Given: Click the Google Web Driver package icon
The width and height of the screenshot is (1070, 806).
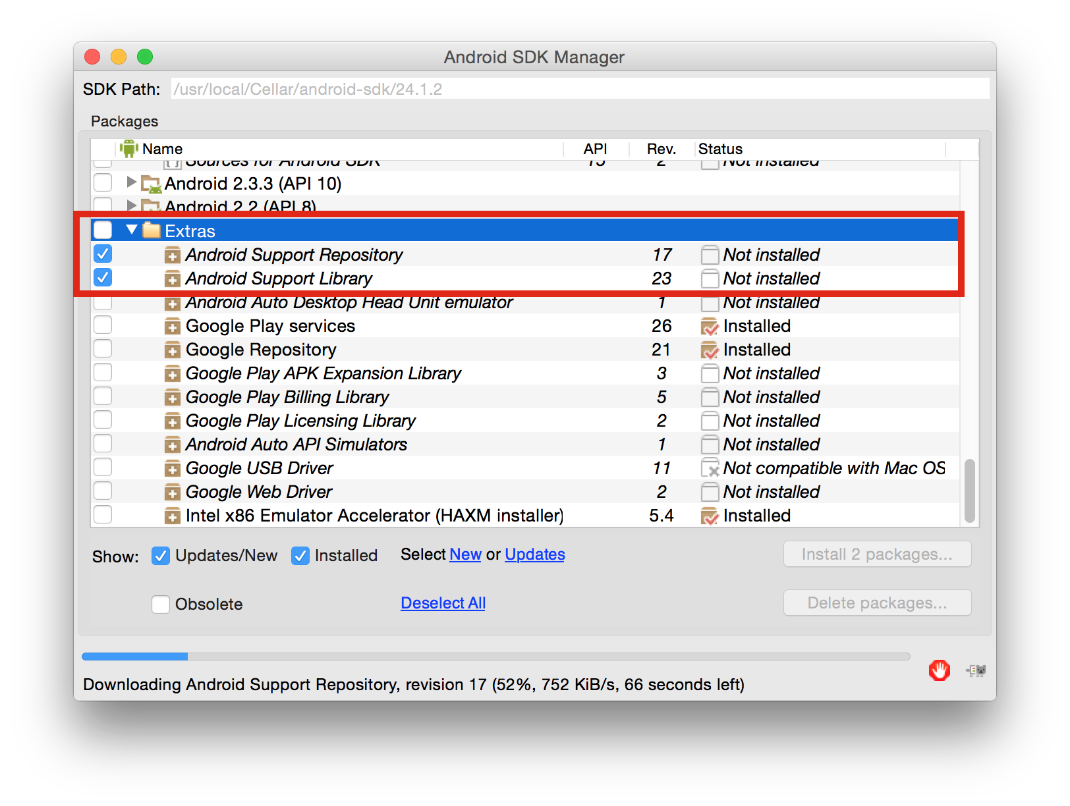Looking at the screenshot, I should (172, 492).
